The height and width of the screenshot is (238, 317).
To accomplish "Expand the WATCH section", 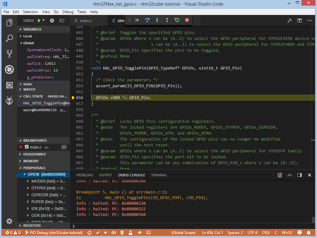I will 44,89.
